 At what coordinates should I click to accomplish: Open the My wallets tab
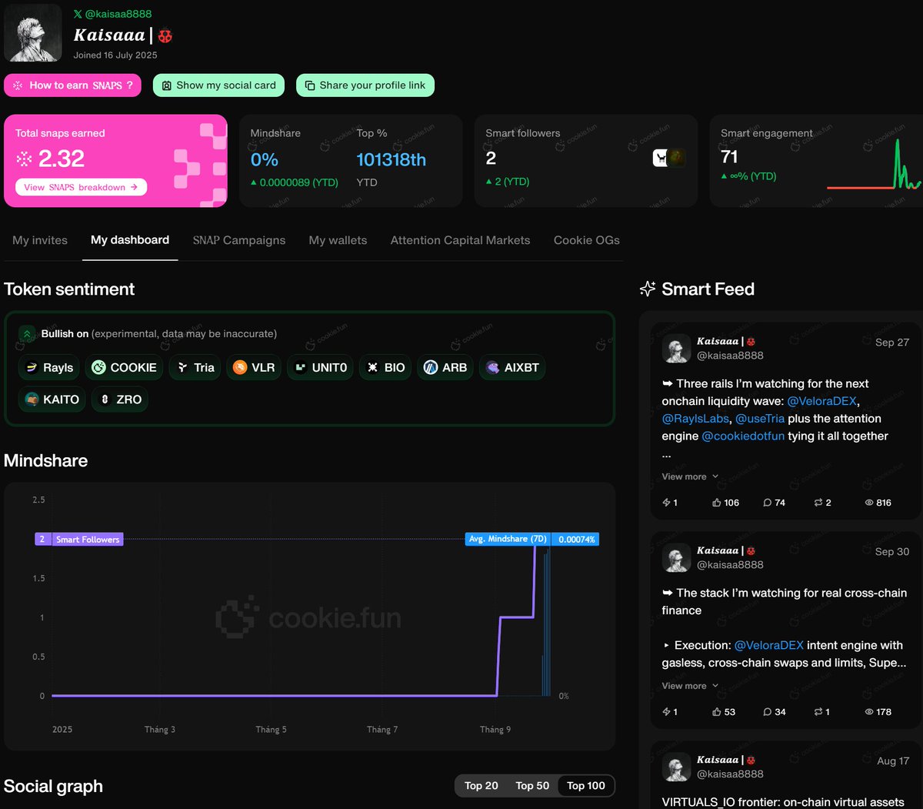pos(338,240)
